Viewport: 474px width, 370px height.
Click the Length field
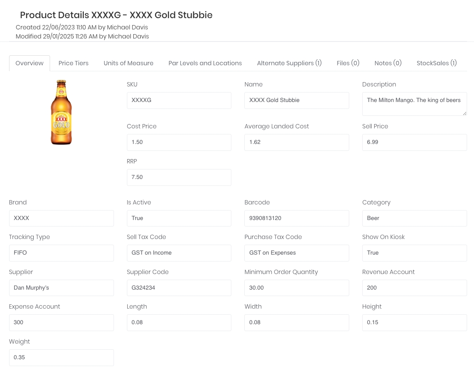[179, 323]
